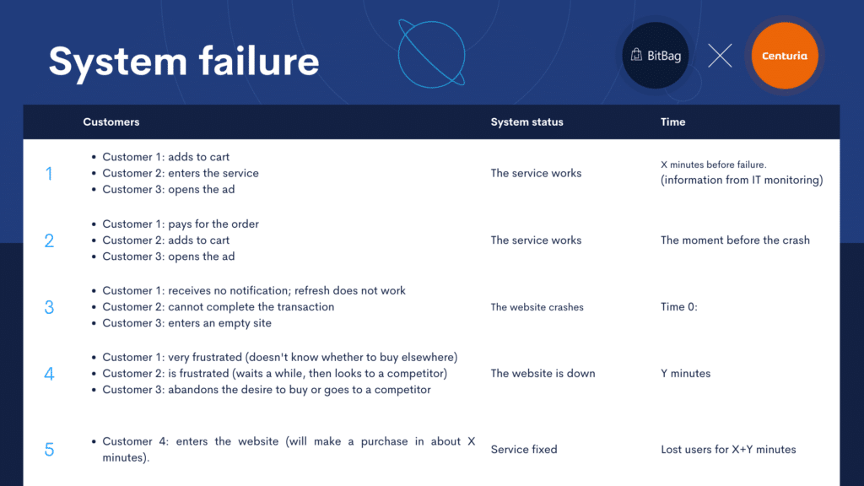Click 'Service fixed' status text

tap(523, 450)
